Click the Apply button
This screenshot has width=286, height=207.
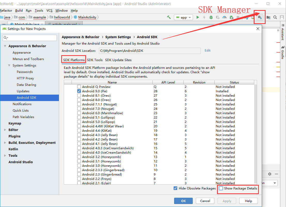pyautogui.click(x=227, y=201)
